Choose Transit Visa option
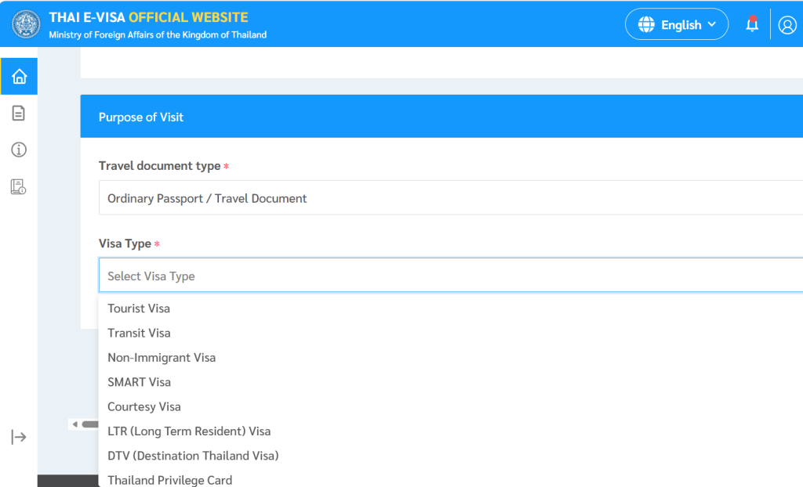Screen dimensions: 803x487 (x=139, y=333)
